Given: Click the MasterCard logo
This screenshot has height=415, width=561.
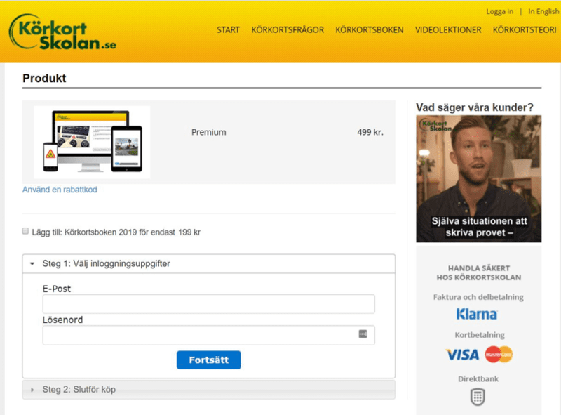Looking at the screenshot, I should (x=499, y=355).
